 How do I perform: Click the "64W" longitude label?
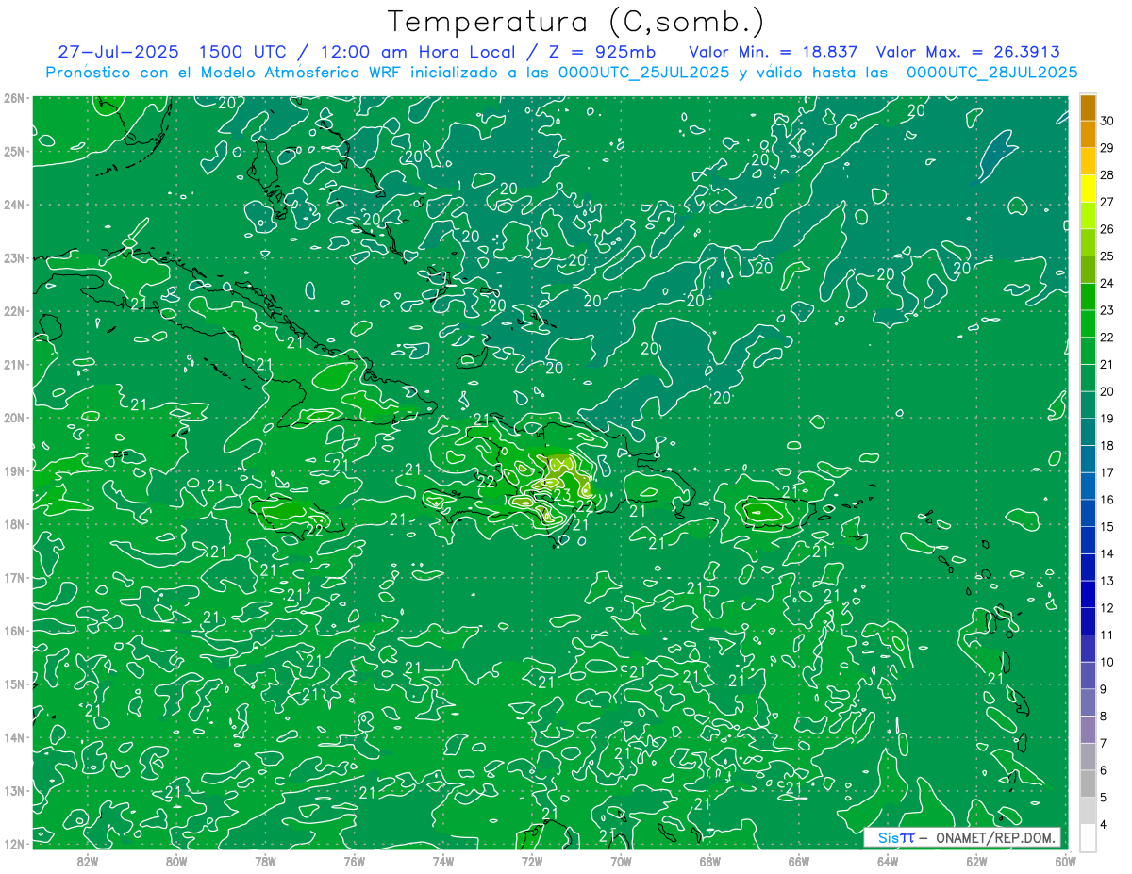[887, 861]
